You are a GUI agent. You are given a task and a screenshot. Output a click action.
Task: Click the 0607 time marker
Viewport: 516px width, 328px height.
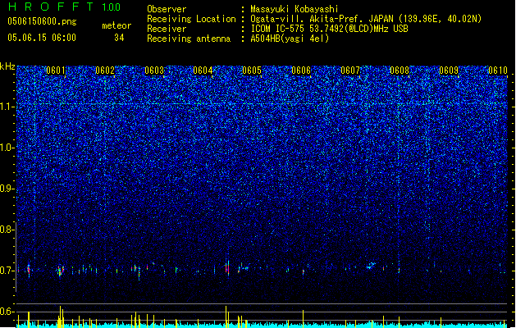(350, 71)
